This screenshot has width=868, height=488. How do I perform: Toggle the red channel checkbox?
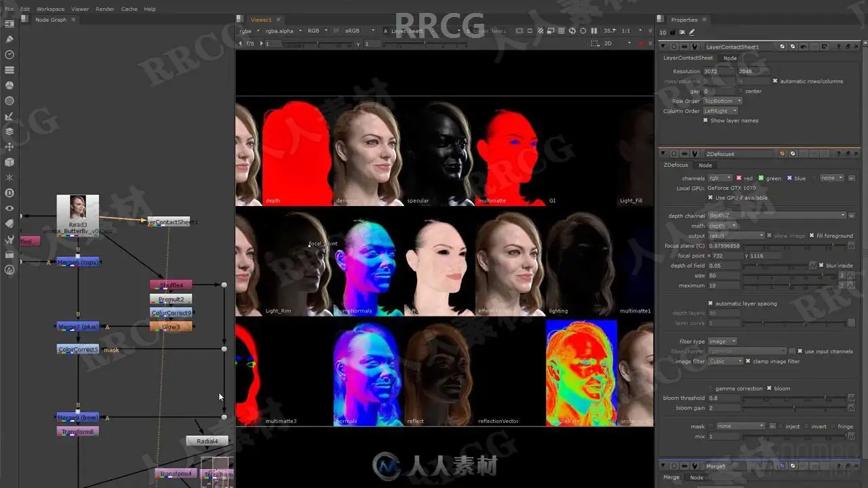tap(739, 178)
